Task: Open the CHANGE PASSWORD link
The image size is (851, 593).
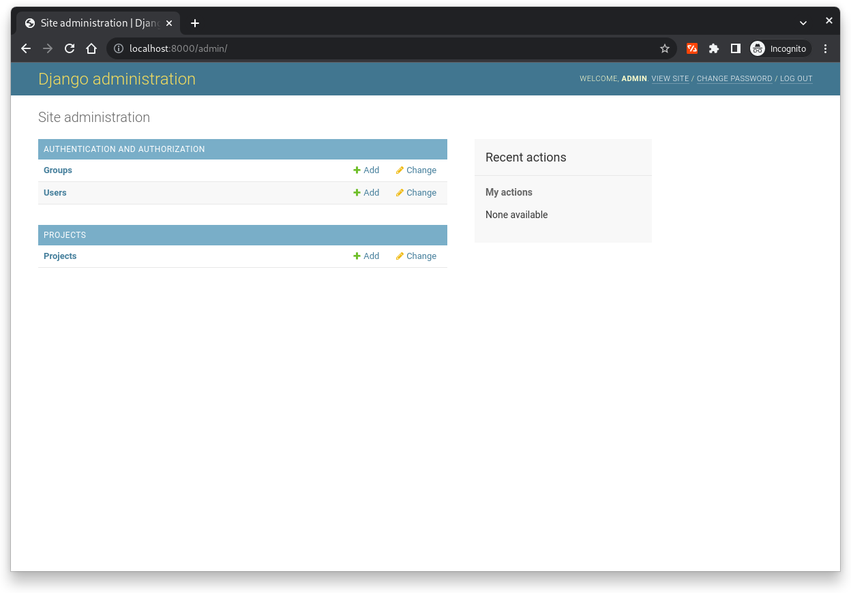Action: (734, 79)
